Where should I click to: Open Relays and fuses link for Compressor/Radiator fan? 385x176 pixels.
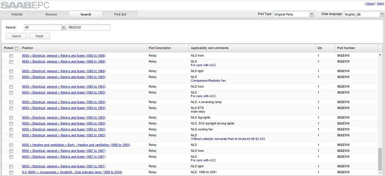[64, 77]
